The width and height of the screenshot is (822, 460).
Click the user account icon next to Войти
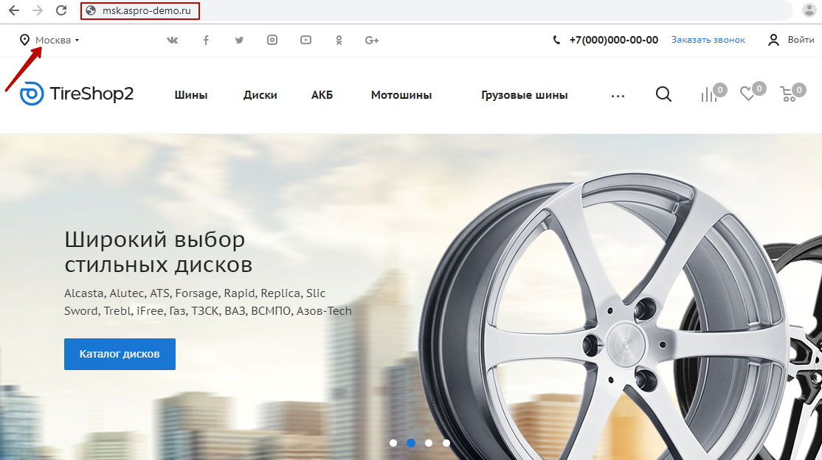(x=773, y=40)
